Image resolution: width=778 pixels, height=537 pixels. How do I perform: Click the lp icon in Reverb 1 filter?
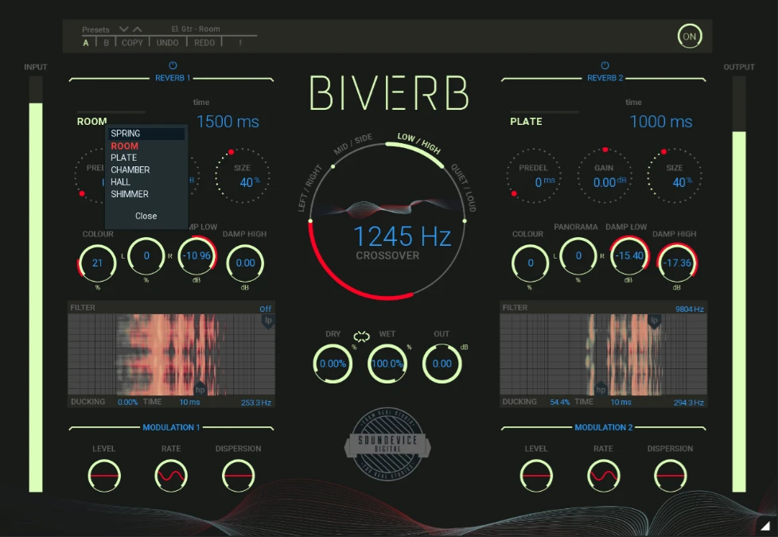(x=268, y=321)
